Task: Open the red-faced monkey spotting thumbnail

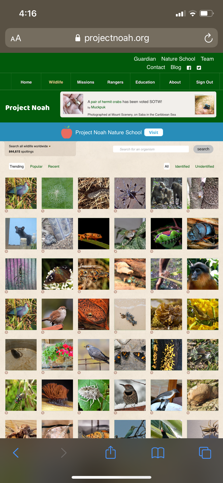Action: pos(203,274)
